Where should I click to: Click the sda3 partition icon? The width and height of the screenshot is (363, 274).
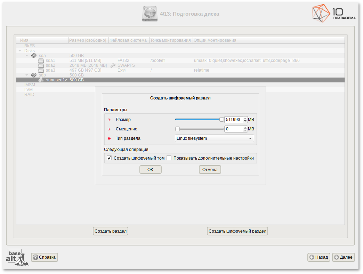coord(41,70)
